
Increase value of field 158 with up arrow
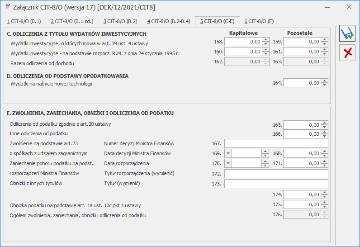265,40
